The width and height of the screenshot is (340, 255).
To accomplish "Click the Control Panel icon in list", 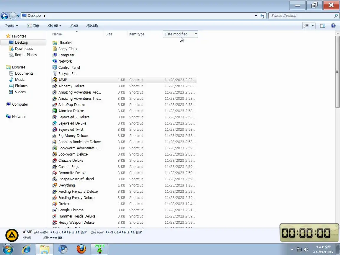I will tap(55, 67).
